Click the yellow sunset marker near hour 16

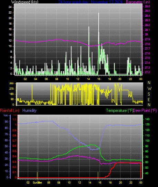pos(98,176)
